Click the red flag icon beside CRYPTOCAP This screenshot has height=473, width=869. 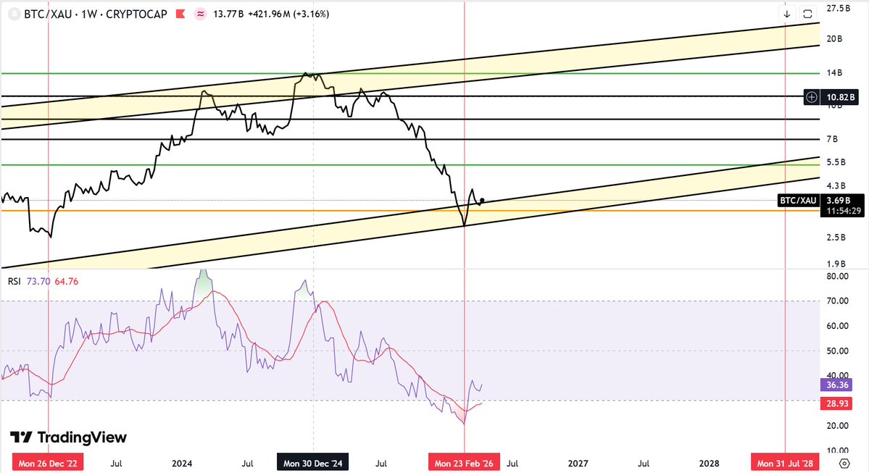point(180,14)
